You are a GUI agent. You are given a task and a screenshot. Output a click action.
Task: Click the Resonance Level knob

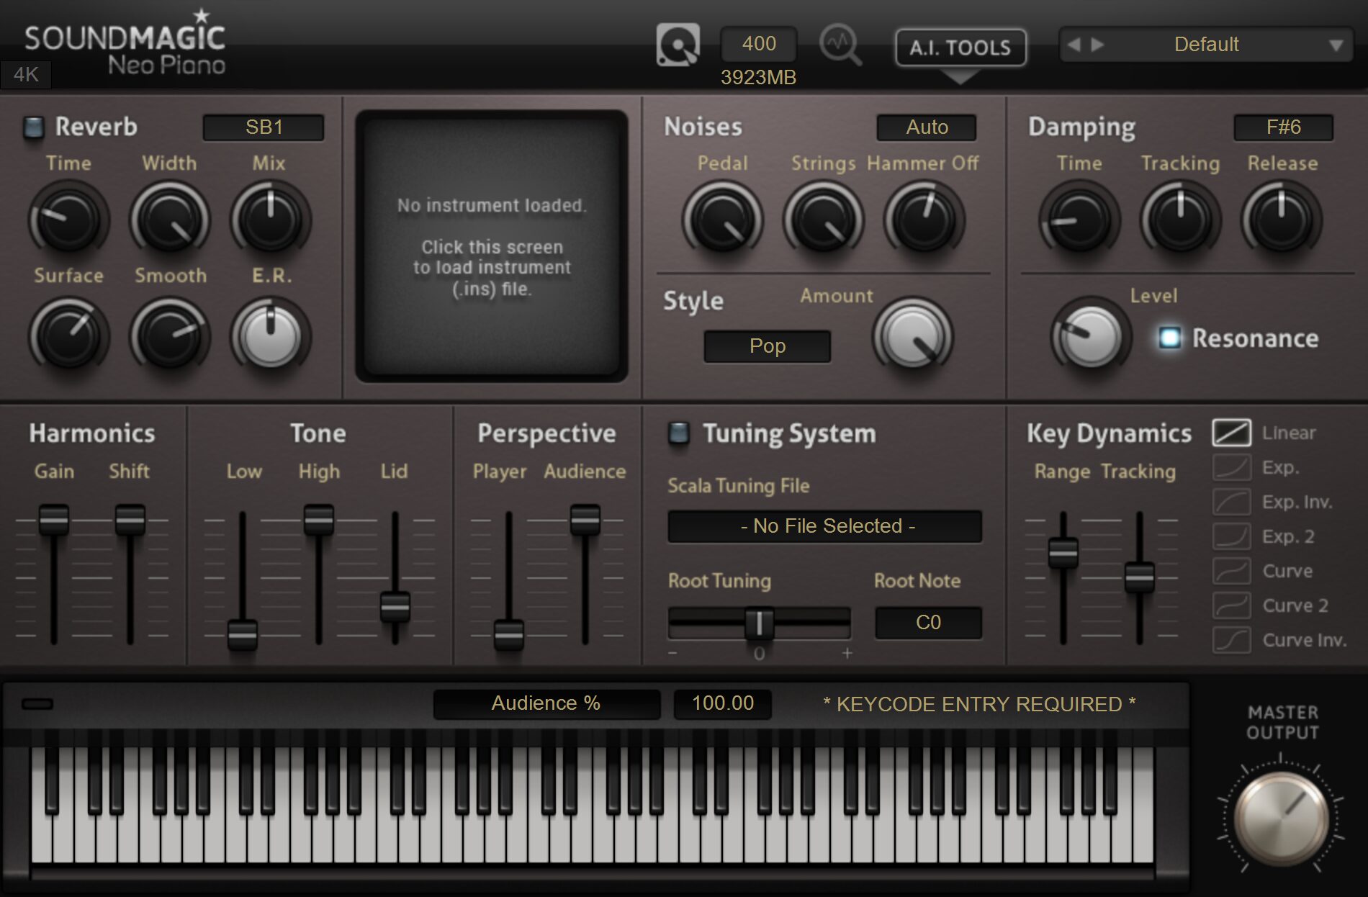(x=1091, y=335)
